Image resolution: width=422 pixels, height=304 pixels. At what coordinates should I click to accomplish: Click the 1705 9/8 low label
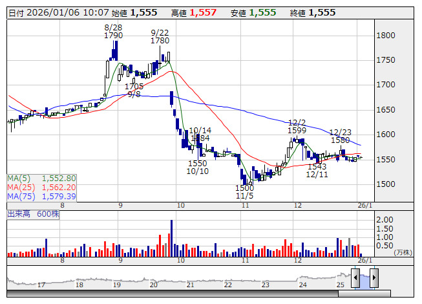tap(134, 91)
